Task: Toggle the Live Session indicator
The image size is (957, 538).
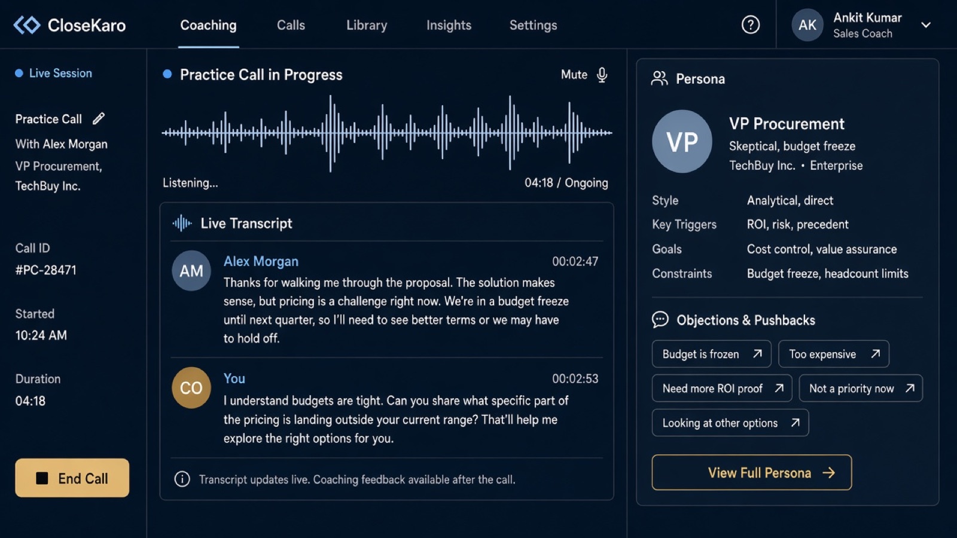Action: pyautogui.click(x=53, y=73)
